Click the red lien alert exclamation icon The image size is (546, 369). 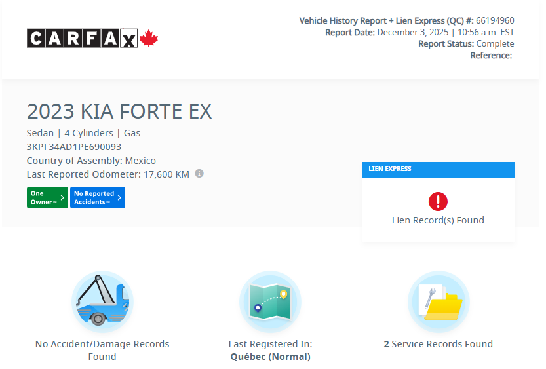(438, 201)
